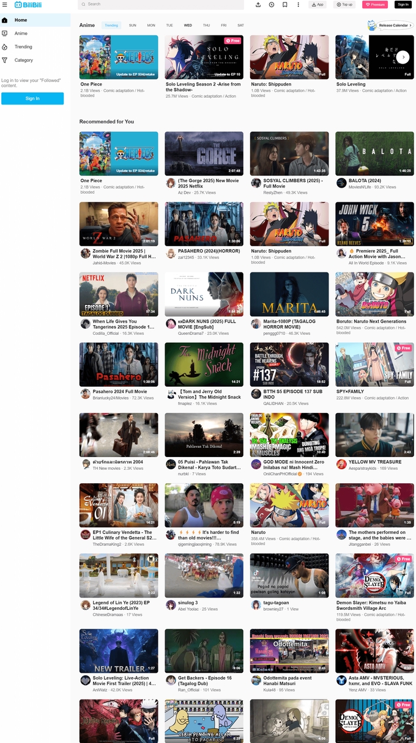416x743 pixels.
Task: Click MoviesN'Life uploader avatar
Action: tap(341, 183)
